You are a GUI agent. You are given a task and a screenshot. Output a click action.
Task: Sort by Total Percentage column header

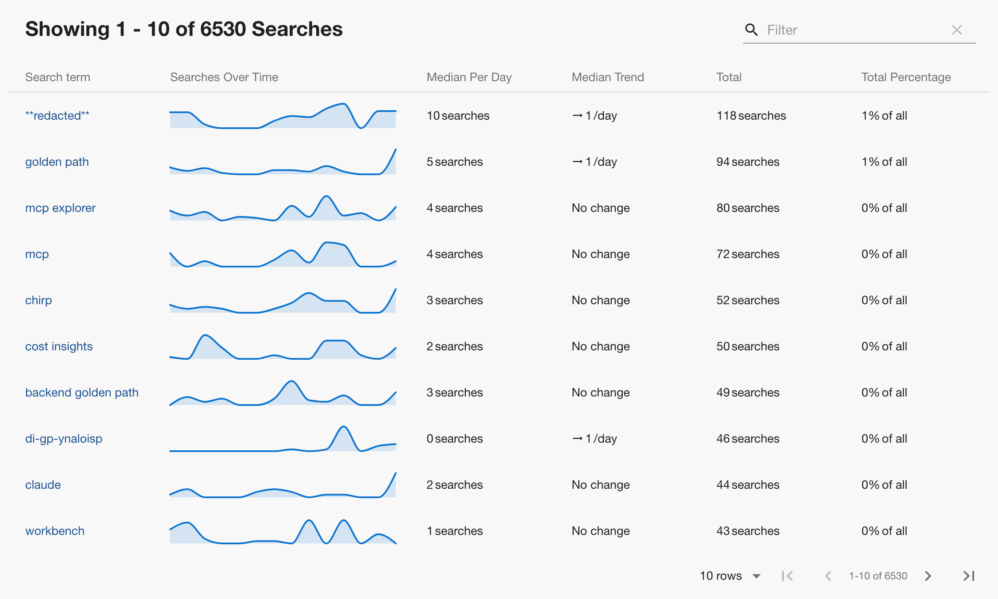tap(906, 77)
